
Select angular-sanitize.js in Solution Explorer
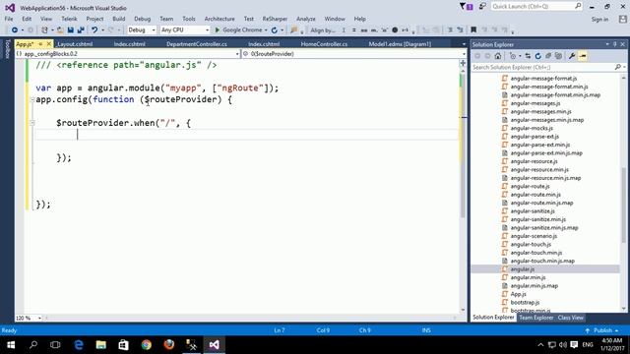[533, 211]
